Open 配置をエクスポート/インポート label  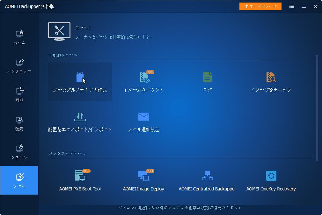(x=80, y=130)
